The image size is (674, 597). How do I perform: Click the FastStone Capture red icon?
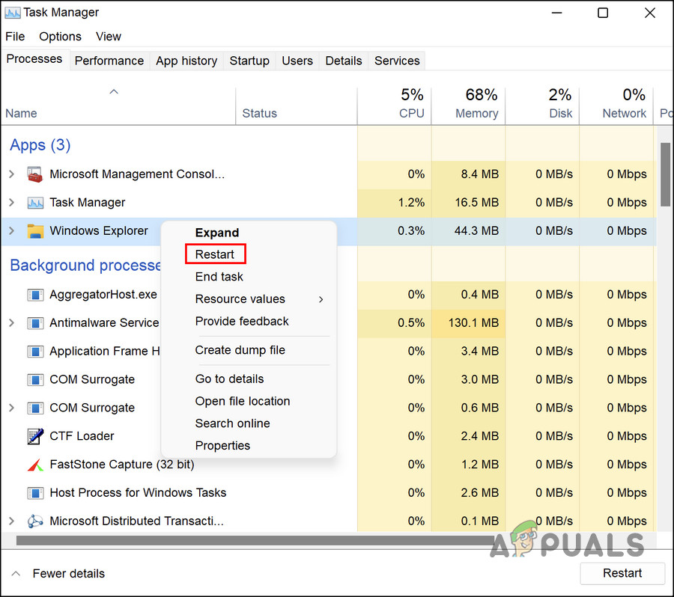pyautogui.click(x=35, y=464)
